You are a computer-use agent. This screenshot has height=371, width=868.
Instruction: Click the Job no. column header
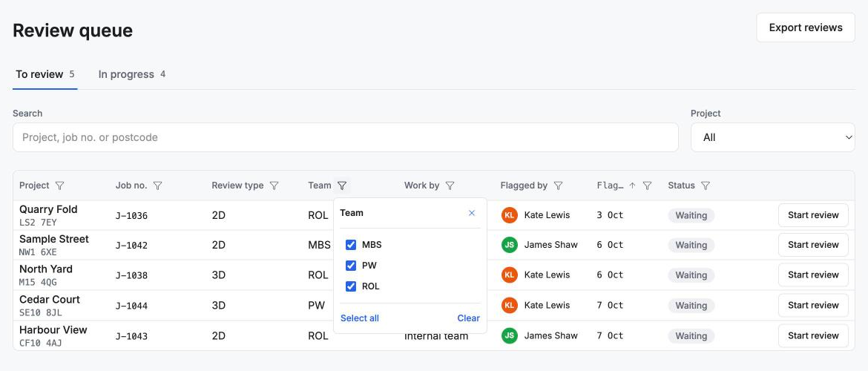point(131,185)
